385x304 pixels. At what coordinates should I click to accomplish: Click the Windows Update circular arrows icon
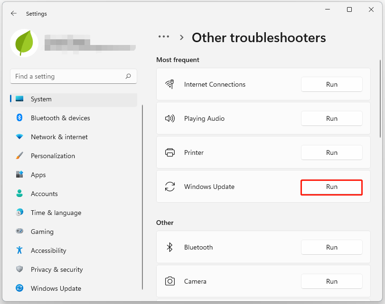pos(169,187)
